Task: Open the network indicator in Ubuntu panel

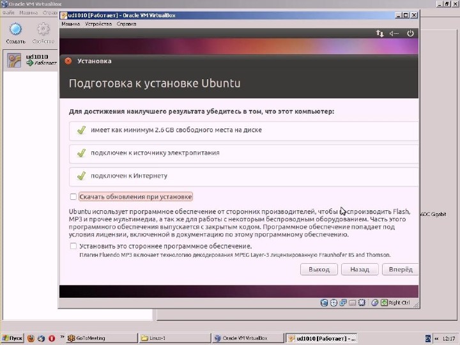Action: 379,33
